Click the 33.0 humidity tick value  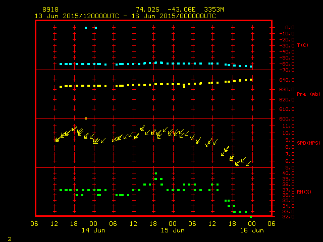tap(288, 212)
